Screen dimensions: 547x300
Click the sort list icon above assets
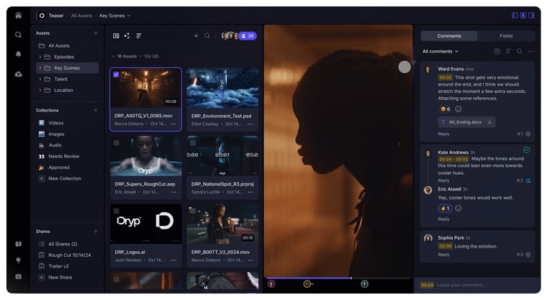pos(139,35)
